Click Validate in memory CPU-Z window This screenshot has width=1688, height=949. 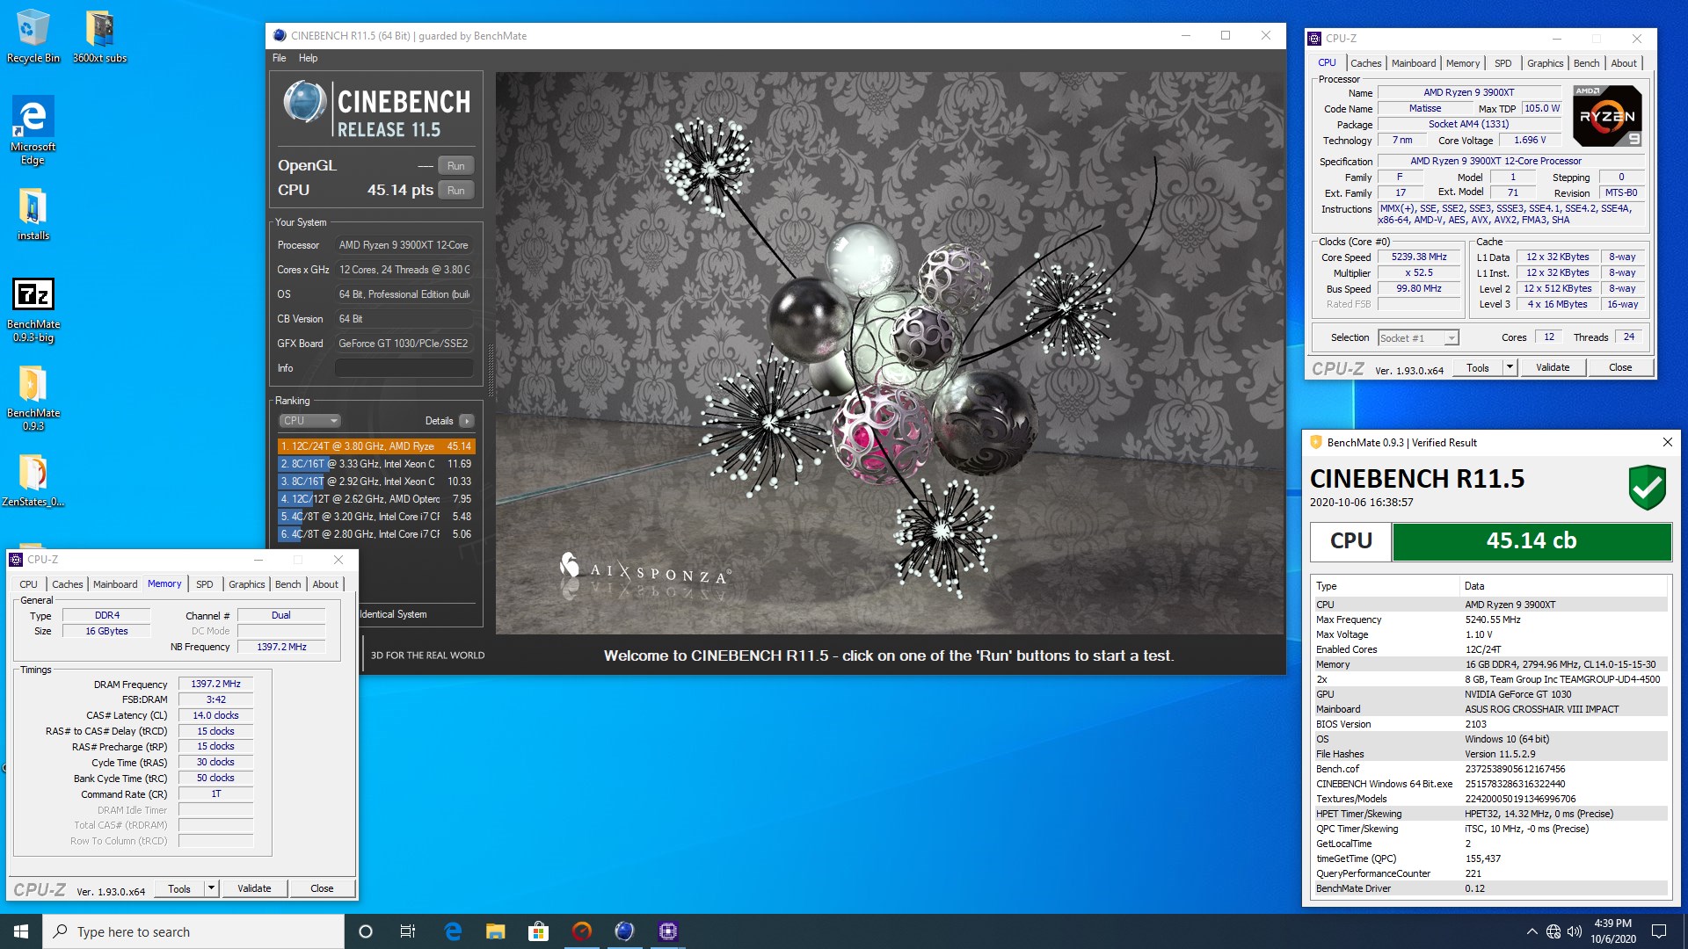tap(254, 889)
